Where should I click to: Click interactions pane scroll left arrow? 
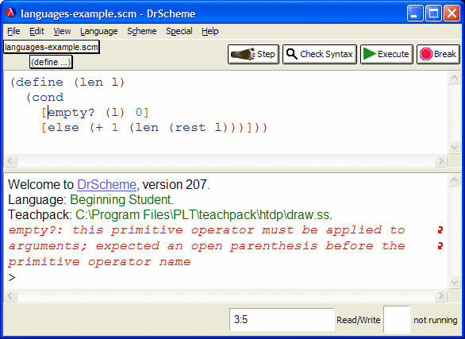pyautogui.click(x=10, y=295)
